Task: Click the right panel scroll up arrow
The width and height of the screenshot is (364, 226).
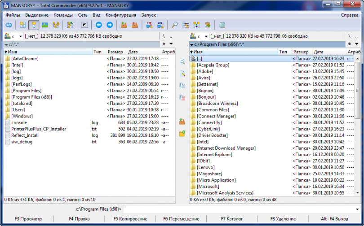Action: click(357, 59)
